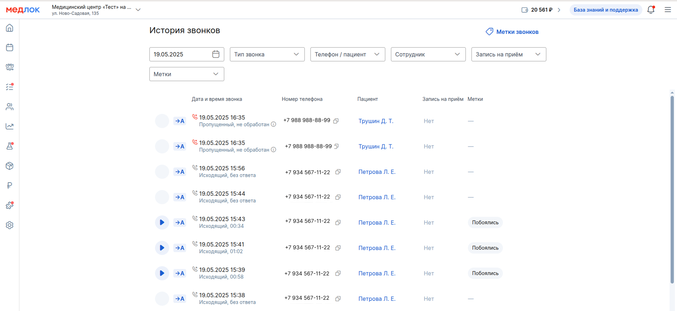Open the tasks checklist sidebar icon

(x=10, y=87)
